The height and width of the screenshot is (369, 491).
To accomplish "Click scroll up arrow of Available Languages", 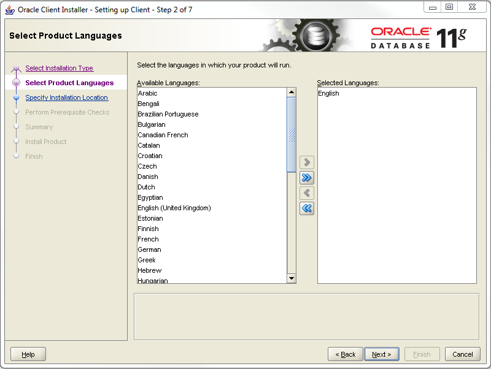I will [x=292, y=92].
